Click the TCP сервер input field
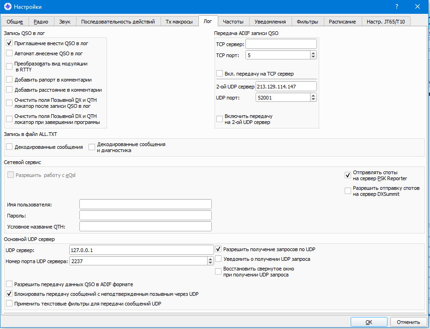 pyautogui.click(x=281, y=44)
